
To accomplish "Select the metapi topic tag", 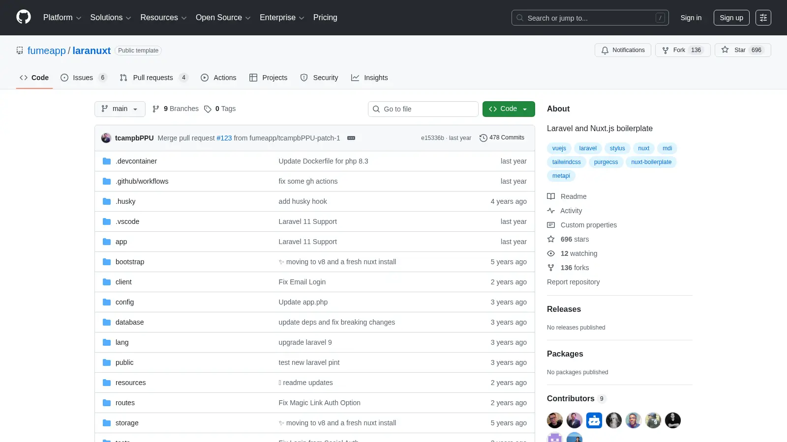I will [561, 176].
